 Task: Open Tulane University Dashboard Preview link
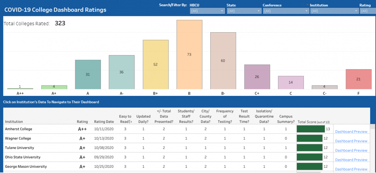pos(351,150)
